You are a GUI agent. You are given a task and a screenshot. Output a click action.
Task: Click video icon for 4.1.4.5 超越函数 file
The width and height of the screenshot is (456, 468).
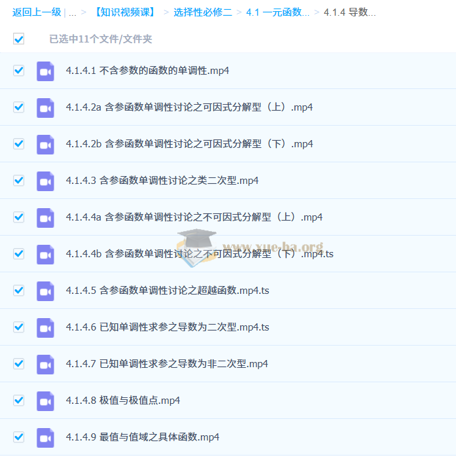(x=45, y=291)
